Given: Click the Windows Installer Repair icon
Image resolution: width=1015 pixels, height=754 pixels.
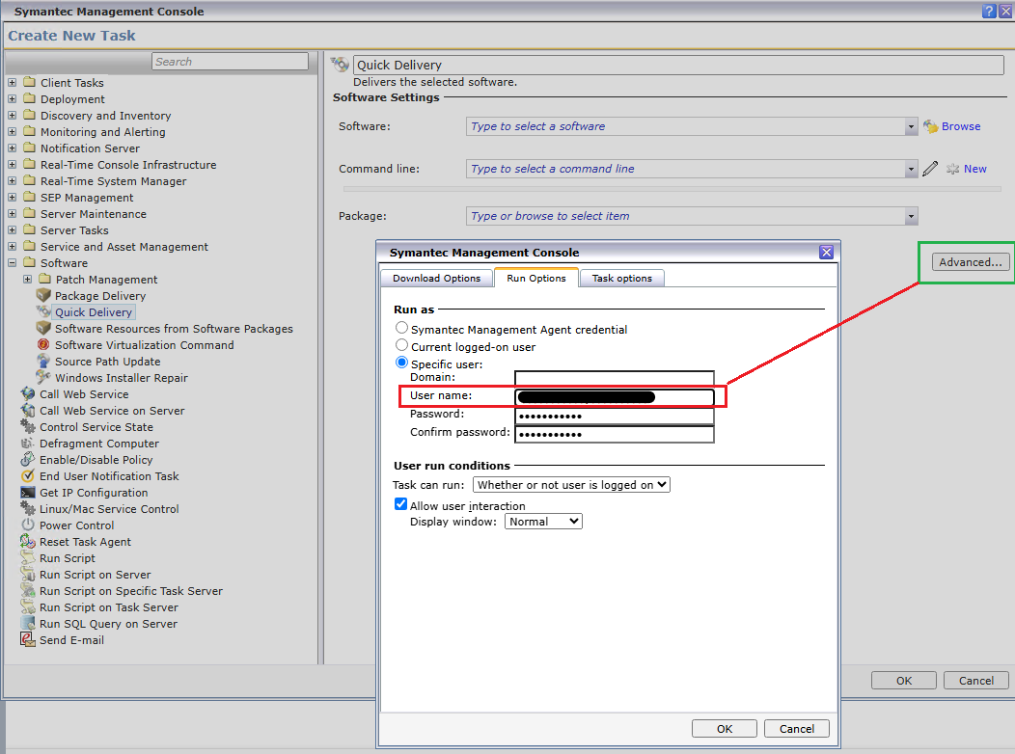Looking at the screenshot, I should click(x=43, y=378).
